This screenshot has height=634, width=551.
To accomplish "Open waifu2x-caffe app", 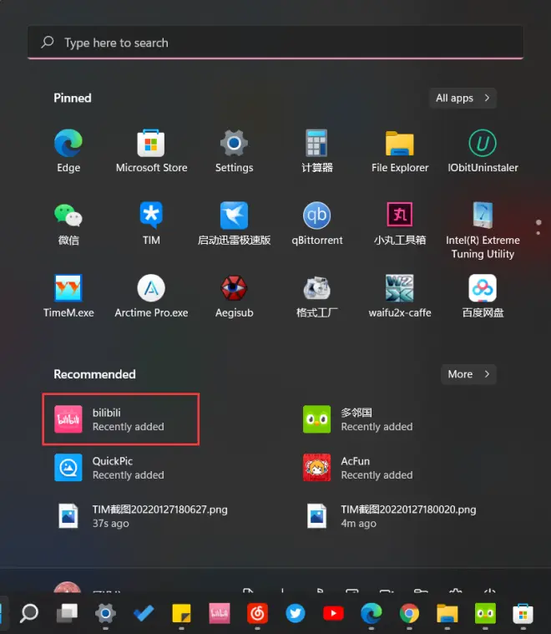I will [400, 296].
